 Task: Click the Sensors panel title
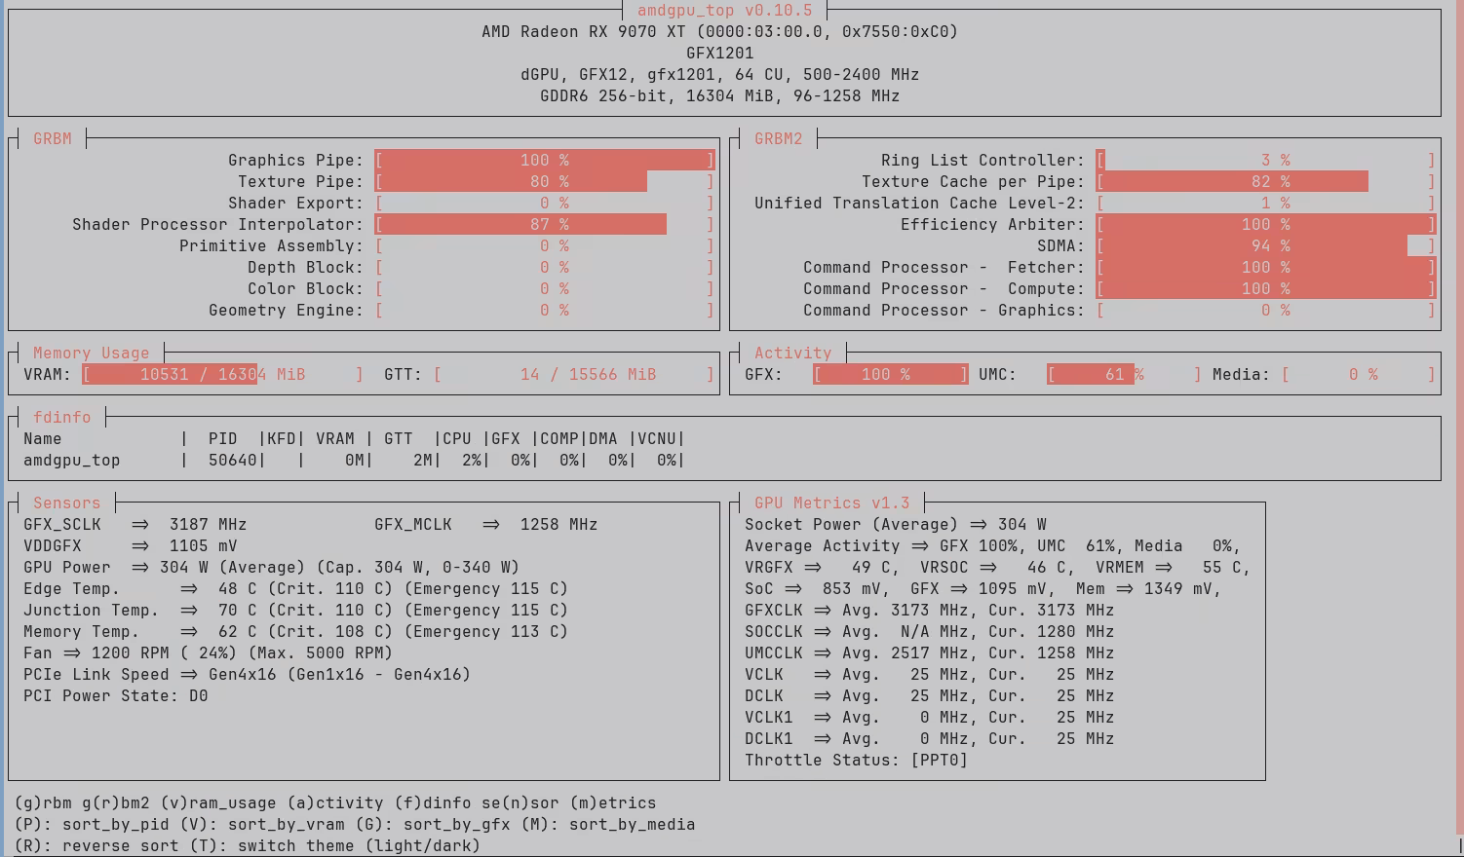click(x=66, y=503)
